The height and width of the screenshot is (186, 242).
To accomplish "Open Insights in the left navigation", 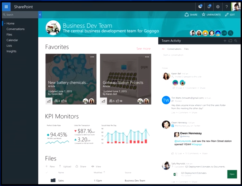I will (x=11, y=51).
